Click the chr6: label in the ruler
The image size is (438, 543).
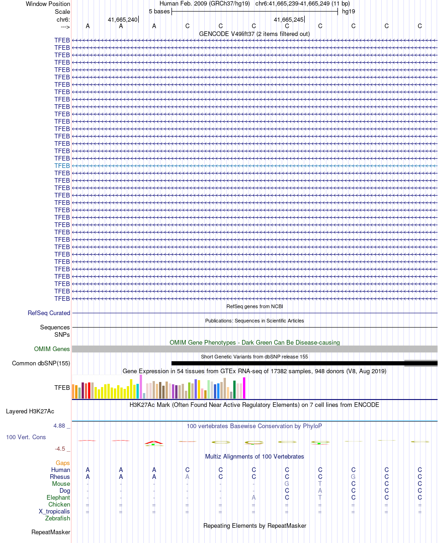[x=63, y=20]
